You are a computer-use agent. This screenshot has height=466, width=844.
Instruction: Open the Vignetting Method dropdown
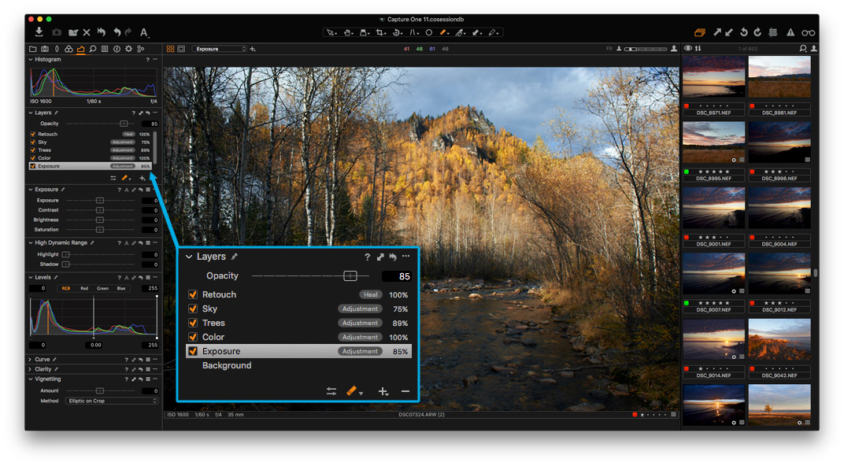tap(110, 400)
